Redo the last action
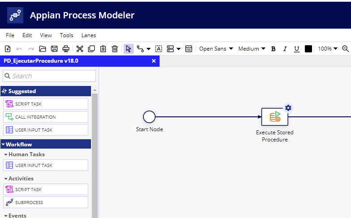The width and height of the screenshot is (351, 218). coord(31,49)
